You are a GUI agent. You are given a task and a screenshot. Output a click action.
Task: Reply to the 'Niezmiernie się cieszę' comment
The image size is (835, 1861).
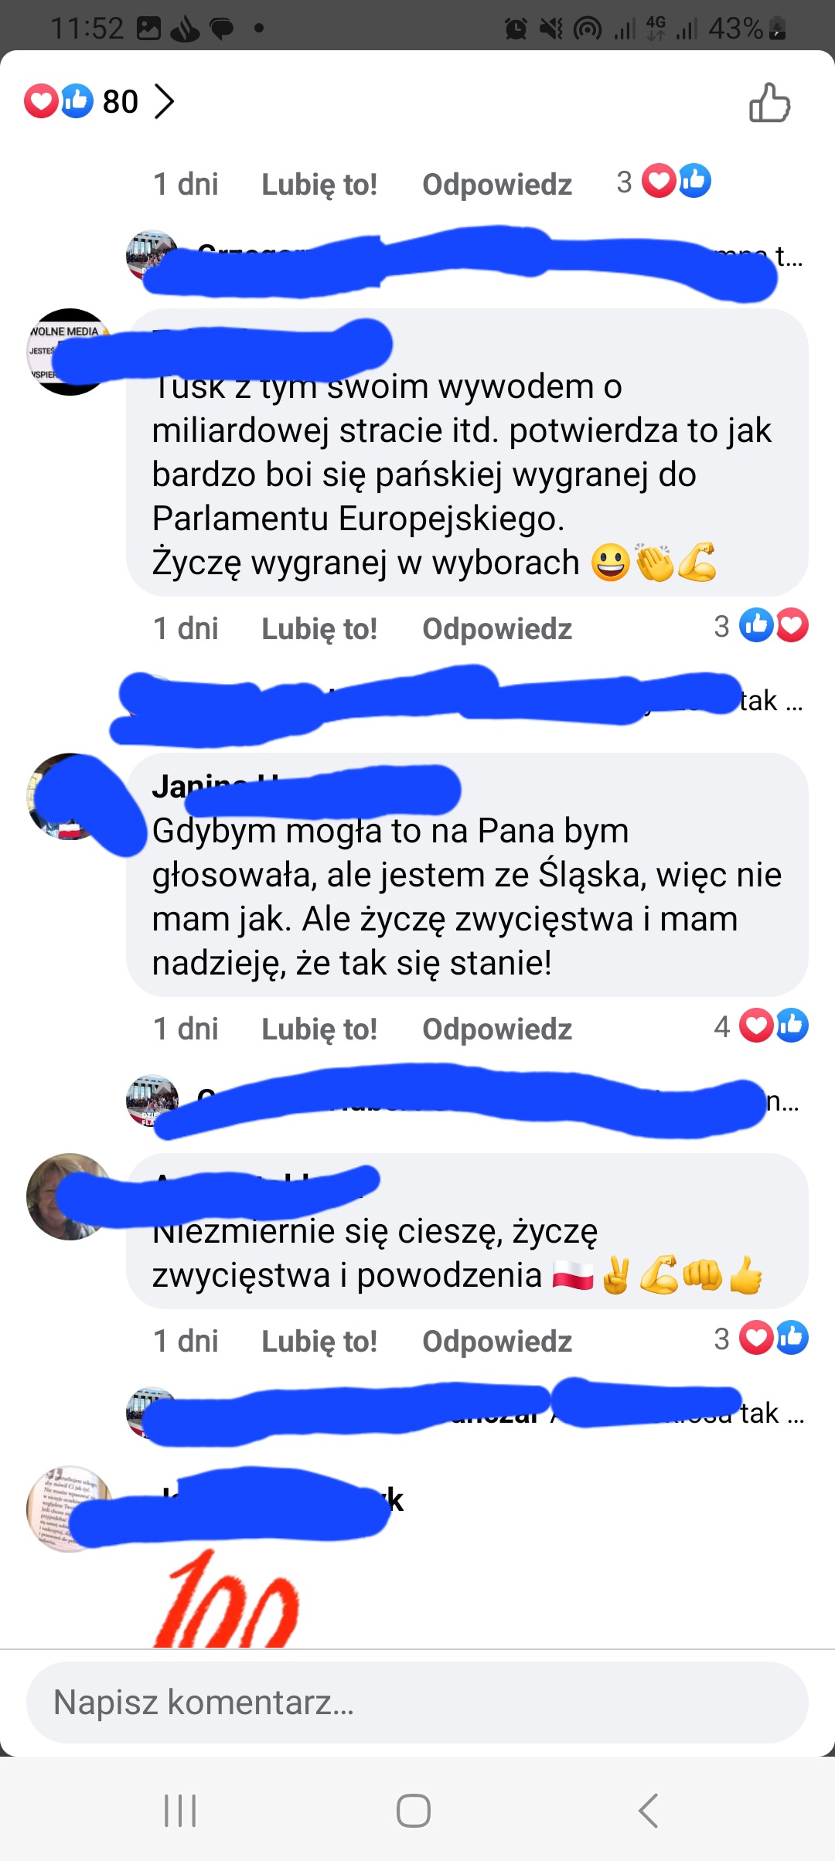(x=497, y=1342)
